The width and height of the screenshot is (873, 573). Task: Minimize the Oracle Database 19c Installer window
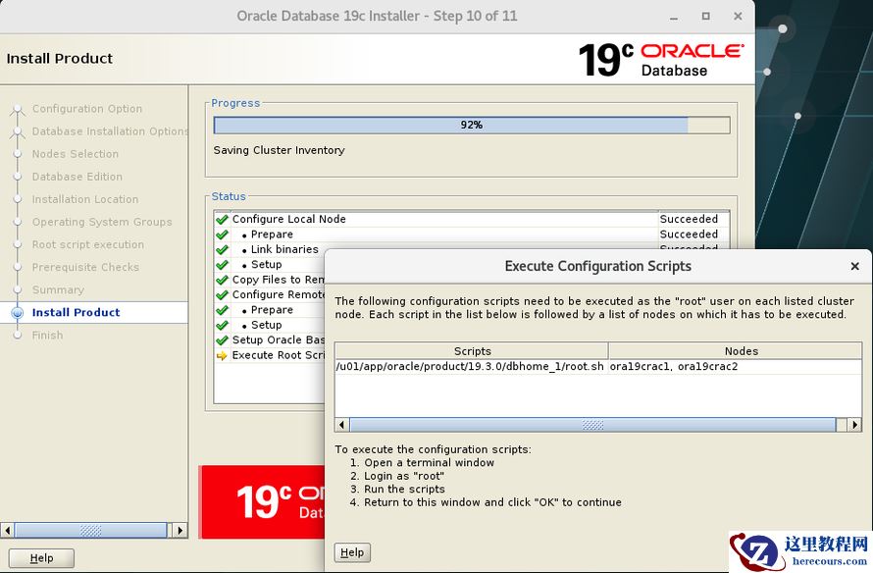tap(674, 17)
